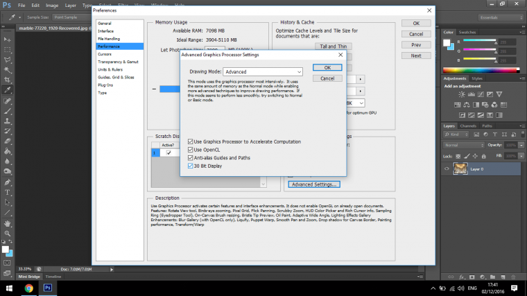
Task: Select the Rectangular Marquee tool
Action: tap(7, 50)
